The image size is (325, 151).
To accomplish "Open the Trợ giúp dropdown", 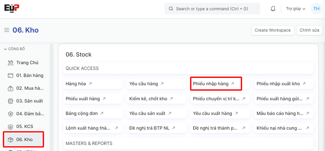I will tap(295, 9).
